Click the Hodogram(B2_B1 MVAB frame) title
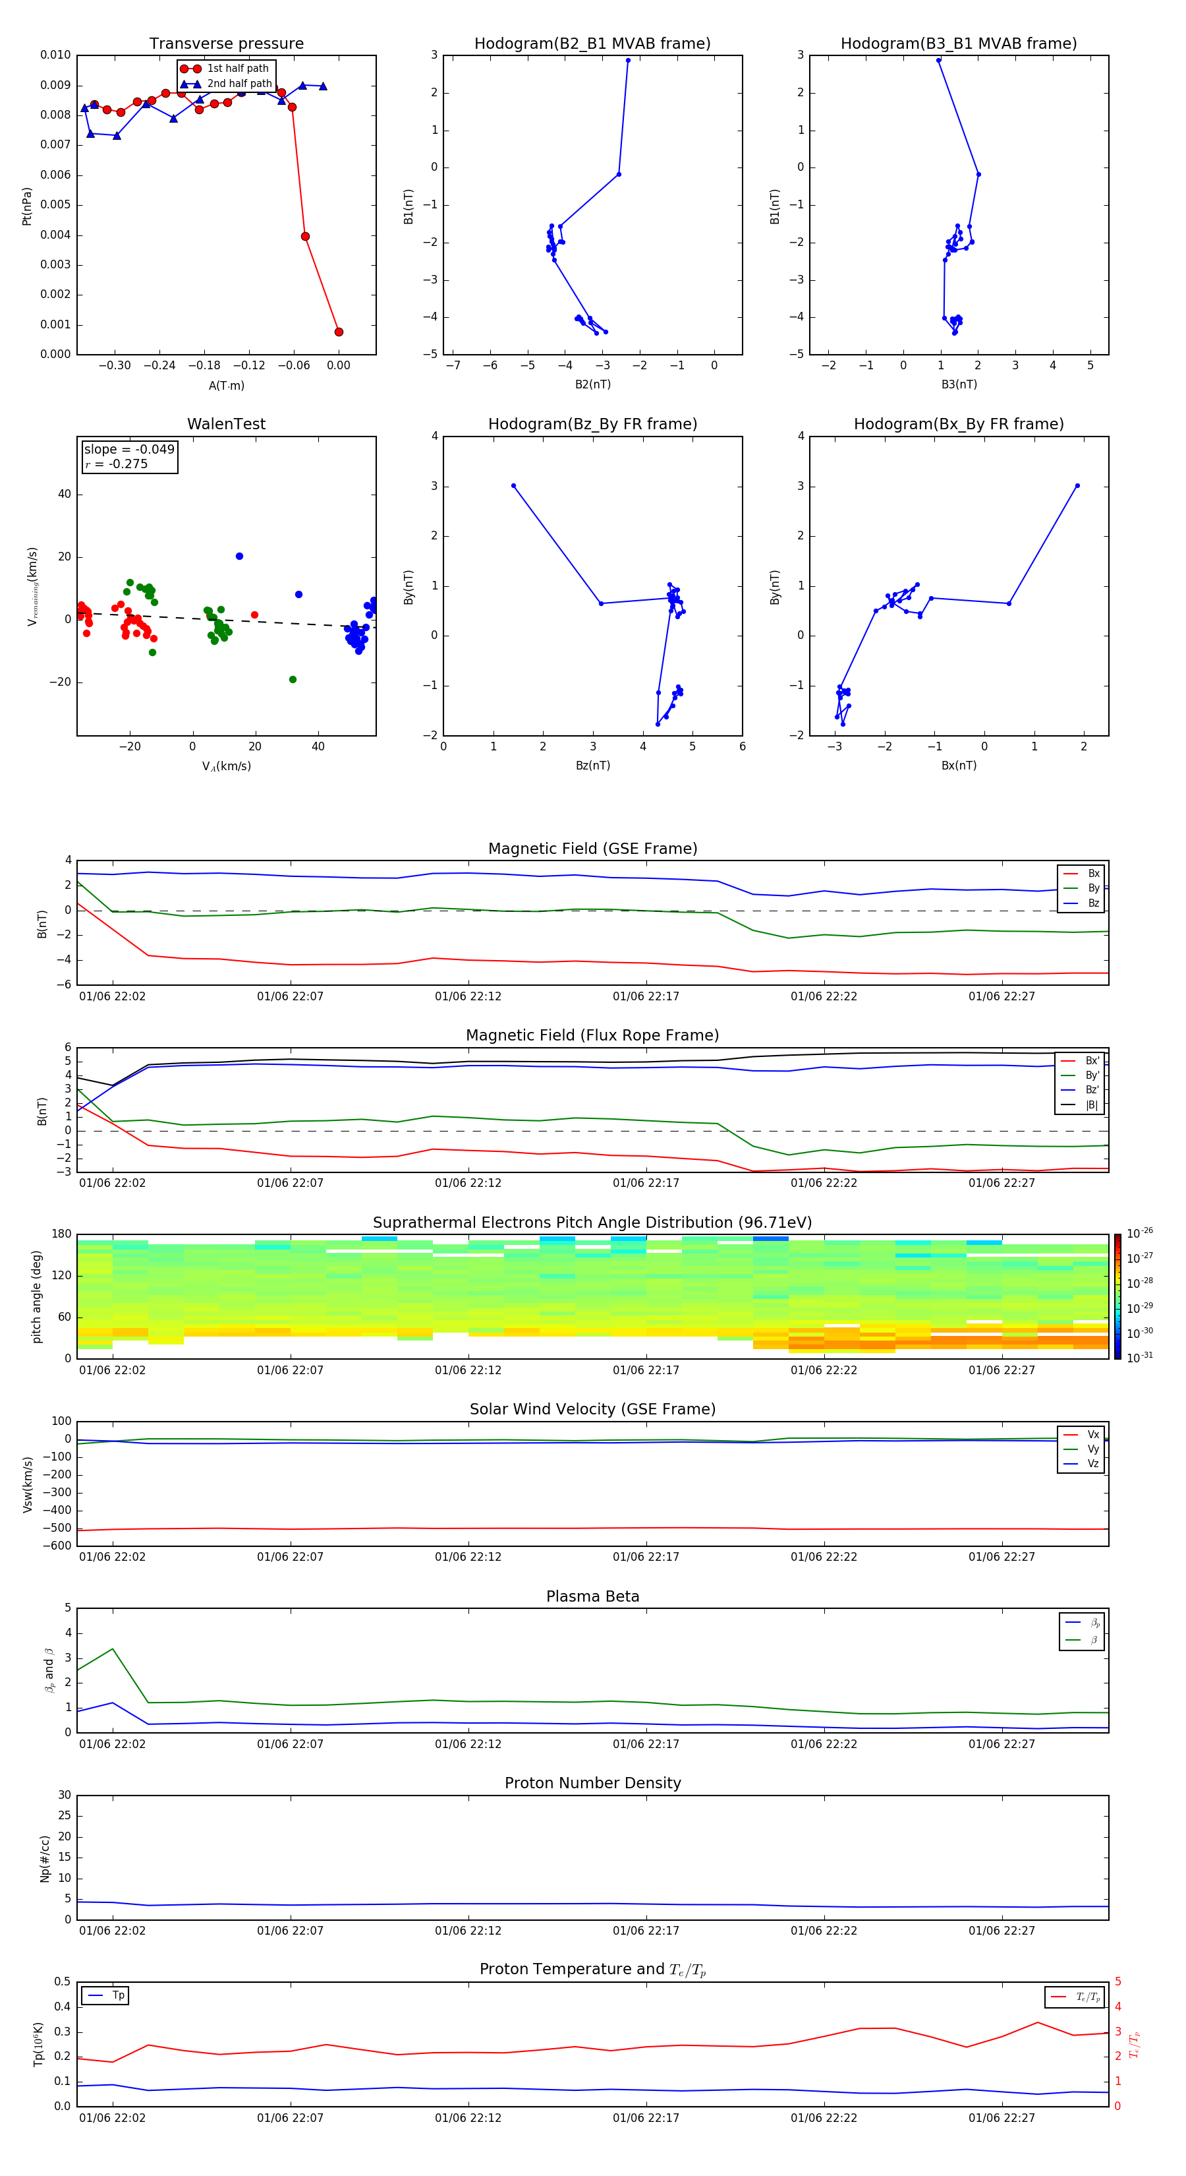1186x2176 pixels. (x=592, y=43)
